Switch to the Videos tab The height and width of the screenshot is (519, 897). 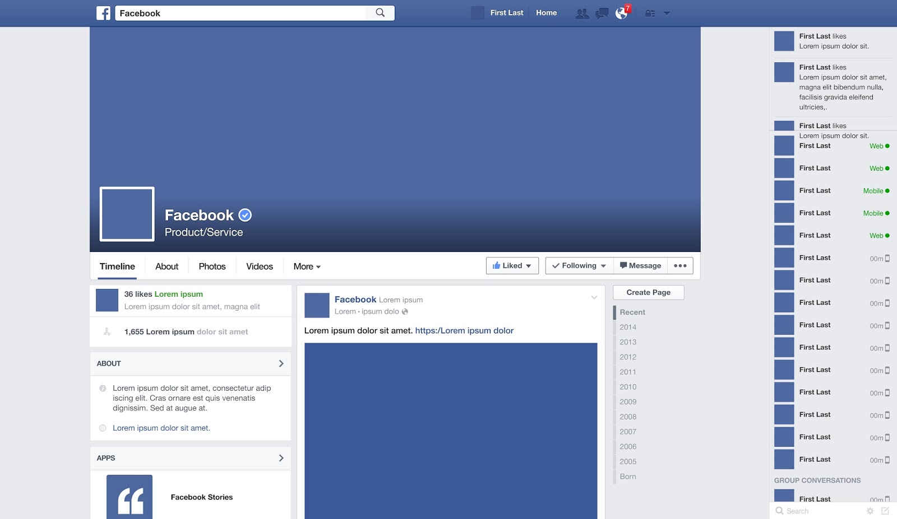point(260,266)
